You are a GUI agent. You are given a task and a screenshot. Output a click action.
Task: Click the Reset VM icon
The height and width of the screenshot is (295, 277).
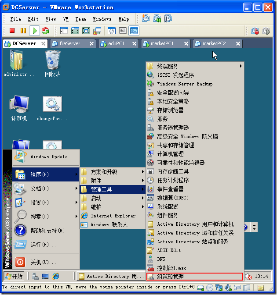pos(45,31)
